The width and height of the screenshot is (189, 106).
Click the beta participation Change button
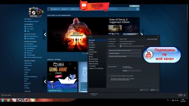point(132,71)
